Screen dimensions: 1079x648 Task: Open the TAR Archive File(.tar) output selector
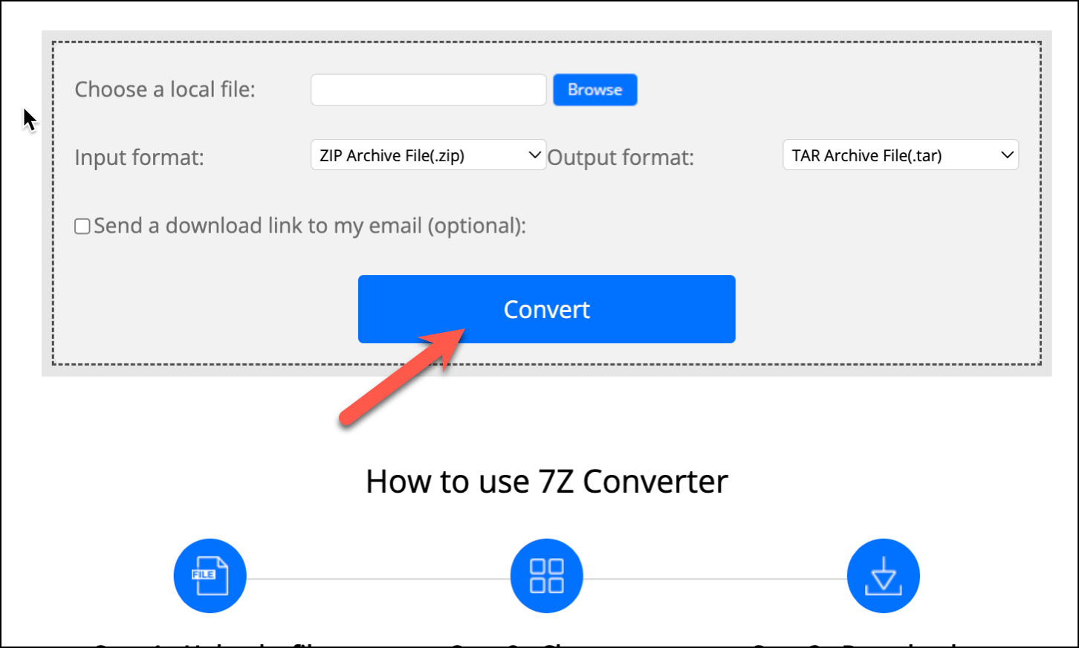click(901, 155)
